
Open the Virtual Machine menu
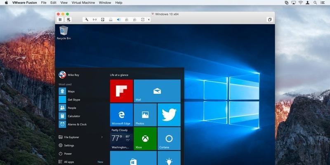[83, 3]
